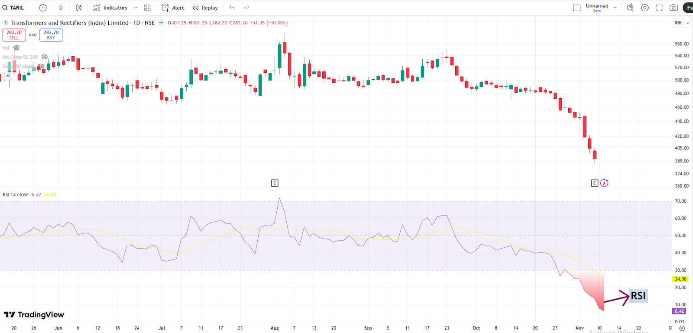The width and height of the screenshot is (693, 333).
Task: Click the redo arrow in toolbar
Action: coord(246,8)
